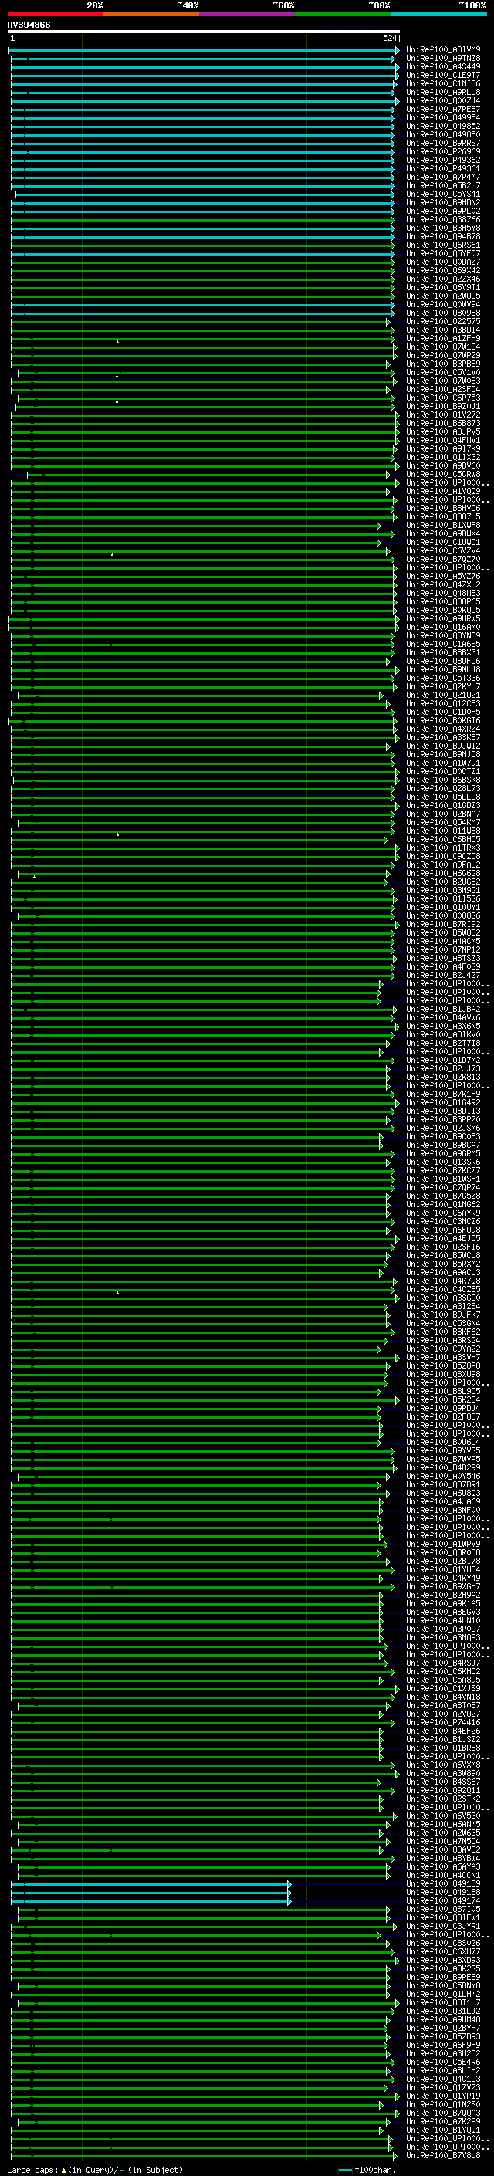Click the short cyan bar for UniRef100_O49189
The width and height of the screenshot is (494, 2176).
pyautogui.click(x=151, y=1883)
